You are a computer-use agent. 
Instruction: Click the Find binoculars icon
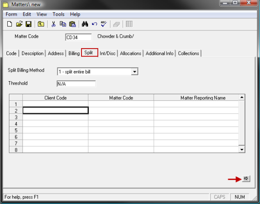pyautogui.click(x=85, y=24)
